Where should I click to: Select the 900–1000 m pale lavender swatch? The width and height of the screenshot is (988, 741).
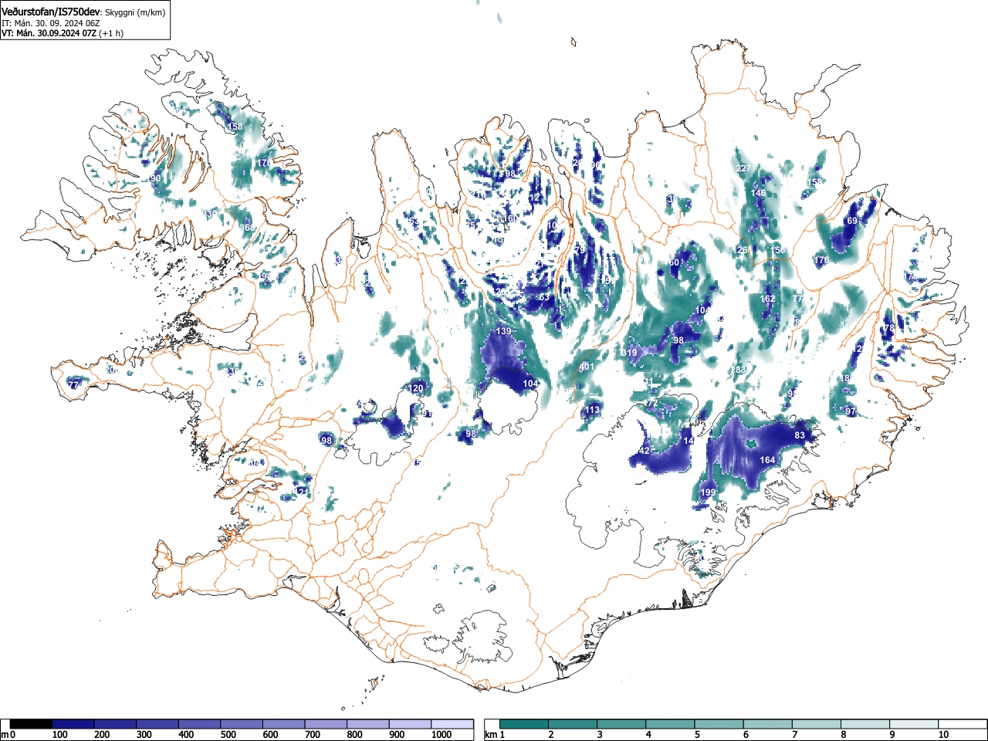410,724
